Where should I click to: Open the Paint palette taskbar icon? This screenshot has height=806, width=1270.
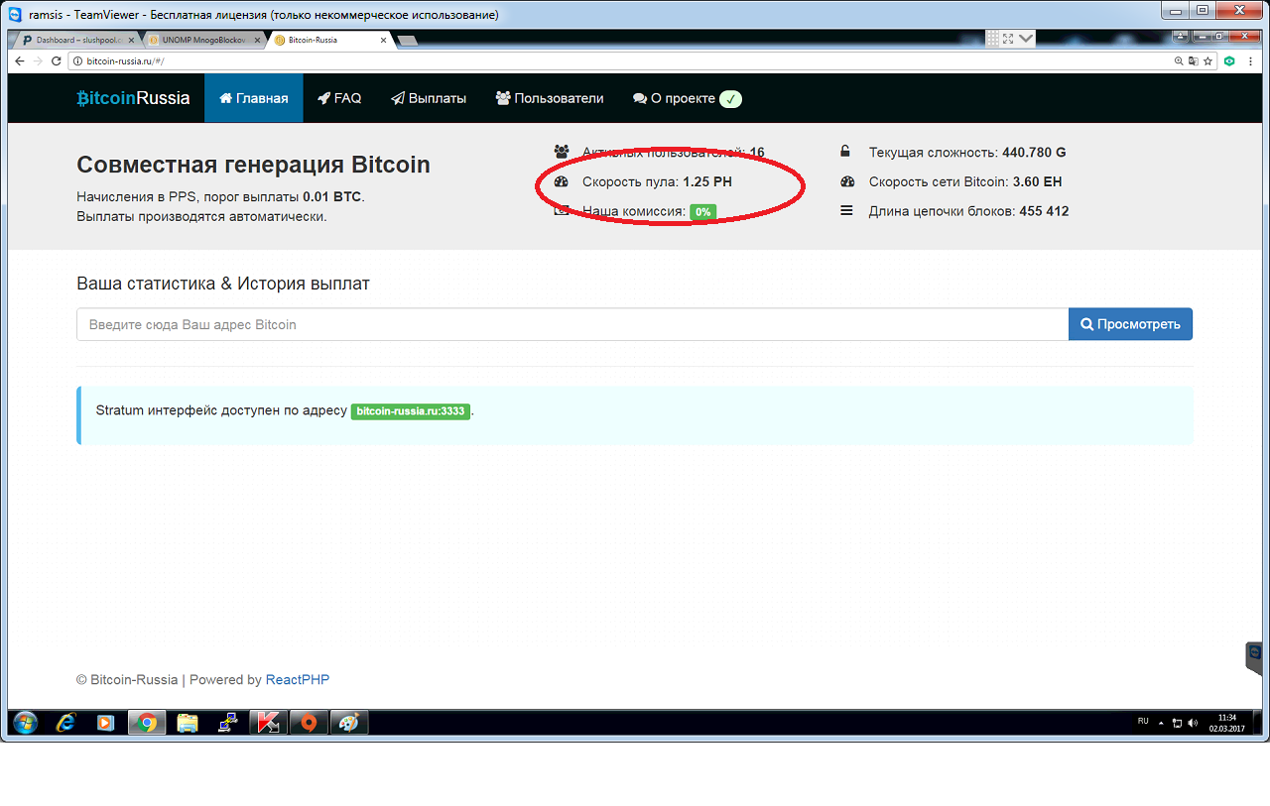pos(348,723)
